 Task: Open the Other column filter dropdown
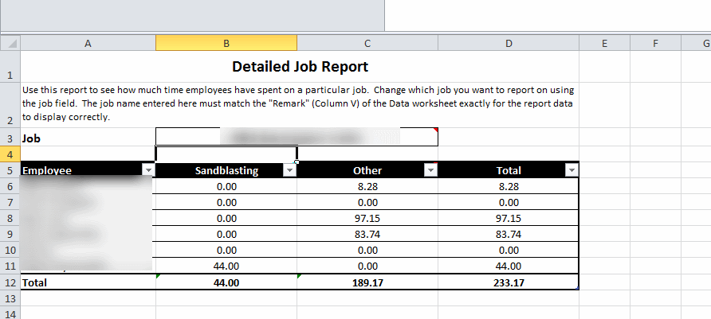430,170
